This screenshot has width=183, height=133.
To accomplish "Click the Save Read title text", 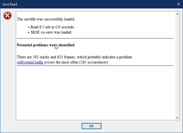I will 10,4.
